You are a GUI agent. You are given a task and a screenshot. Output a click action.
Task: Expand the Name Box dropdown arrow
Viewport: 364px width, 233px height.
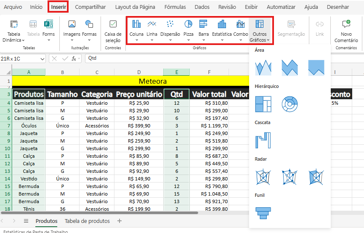click(x=42, y=59)
